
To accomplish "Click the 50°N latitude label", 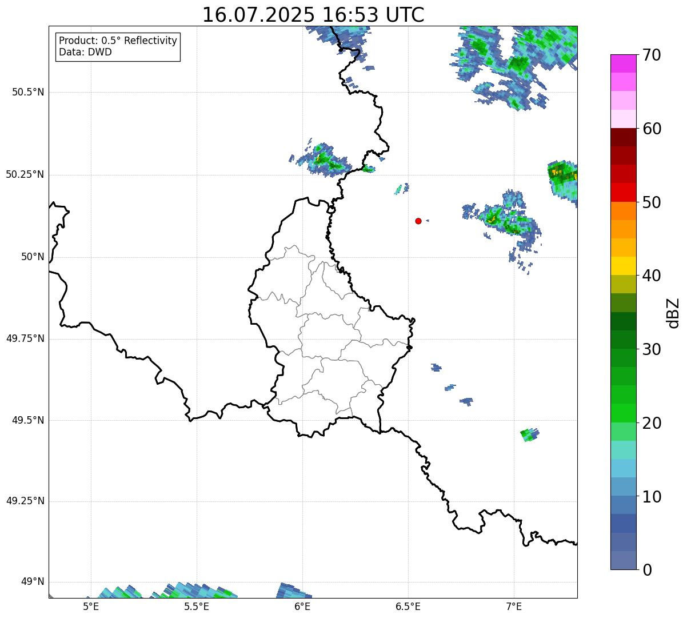I will 33,257.
